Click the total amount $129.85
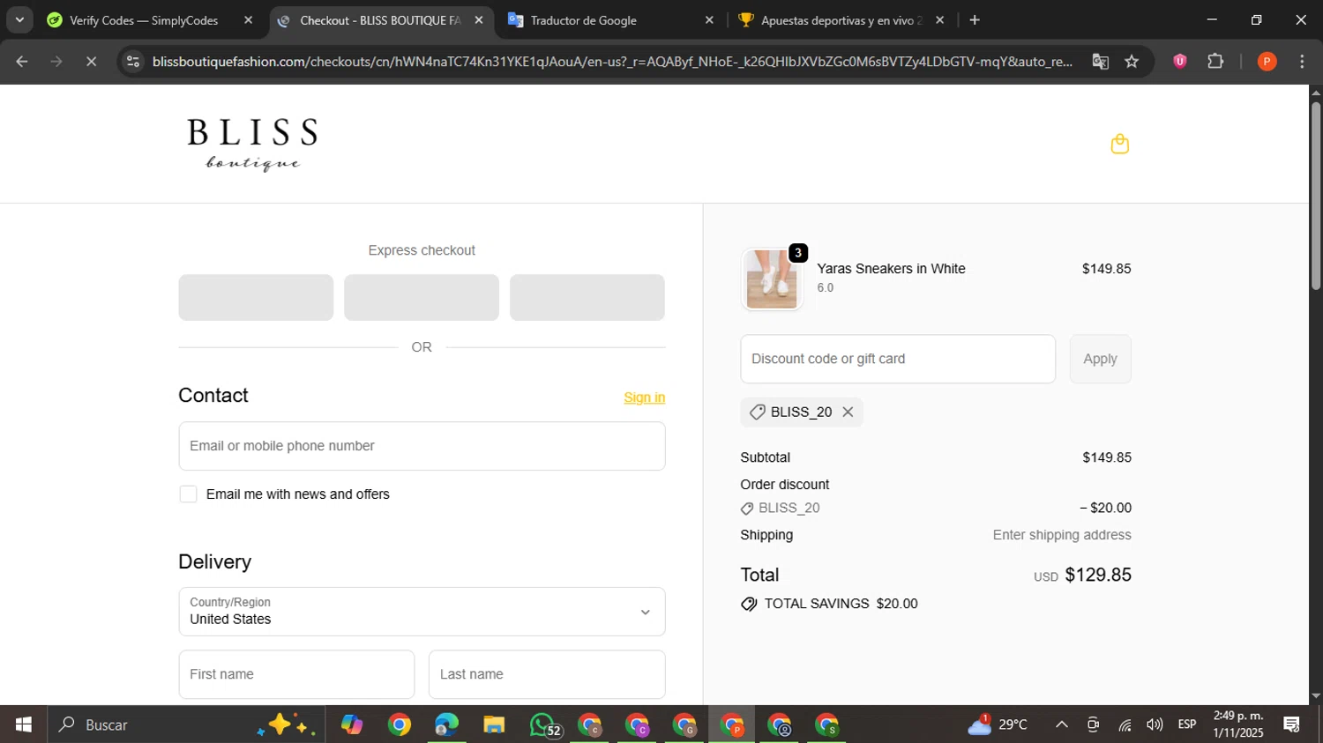 coord(1098,575)
